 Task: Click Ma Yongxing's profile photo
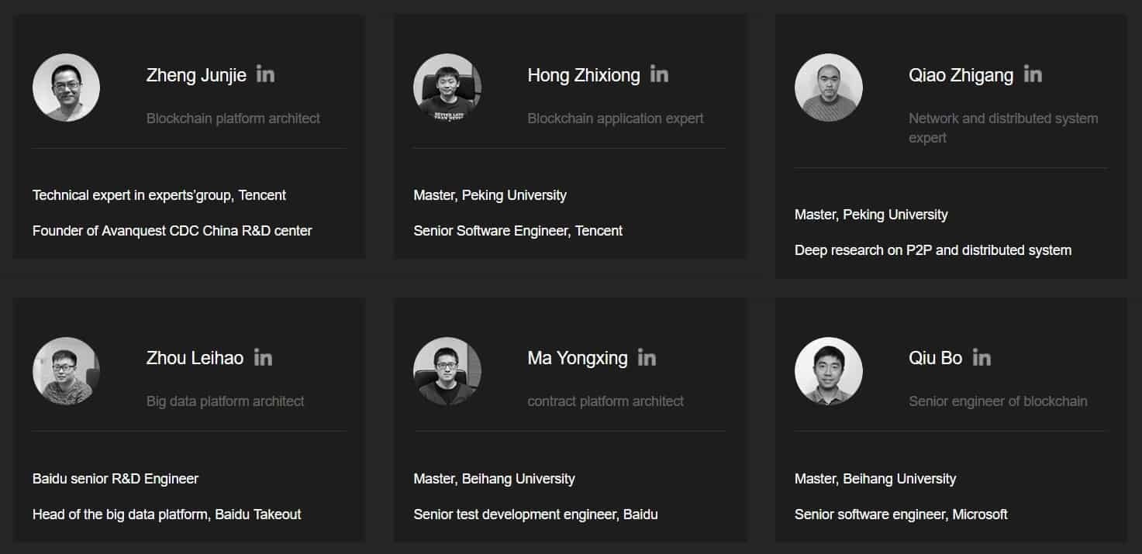447,370
